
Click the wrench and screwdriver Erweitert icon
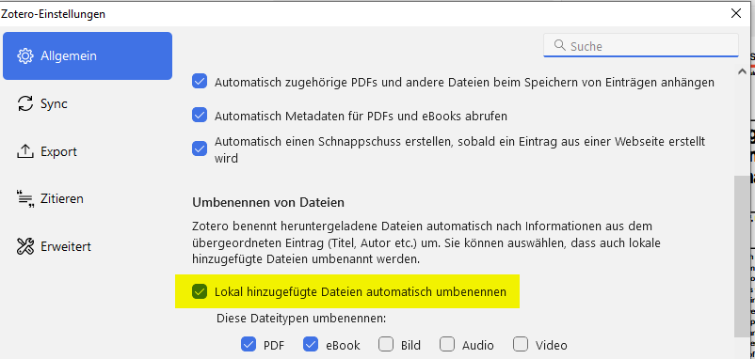pyautogui.click(x=25, y=246)
